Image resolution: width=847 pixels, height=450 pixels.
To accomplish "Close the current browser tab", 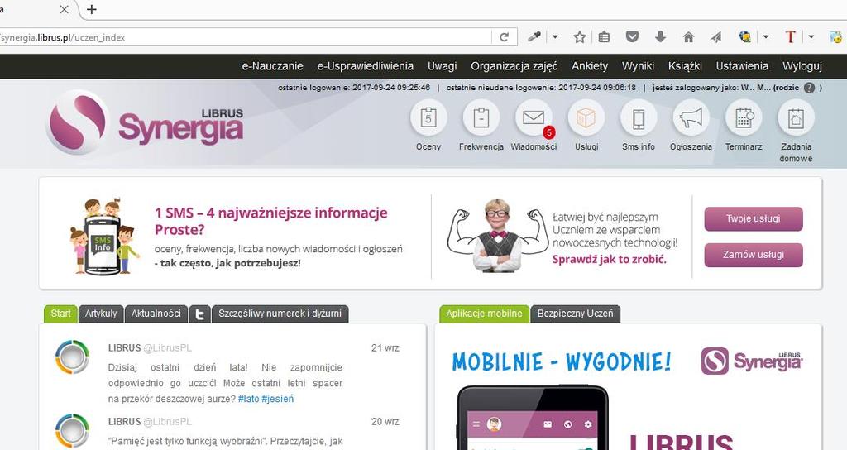I will point(64,9).
